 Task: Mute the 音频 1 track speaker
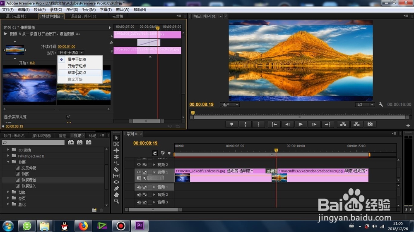click(x=139, y=187)
